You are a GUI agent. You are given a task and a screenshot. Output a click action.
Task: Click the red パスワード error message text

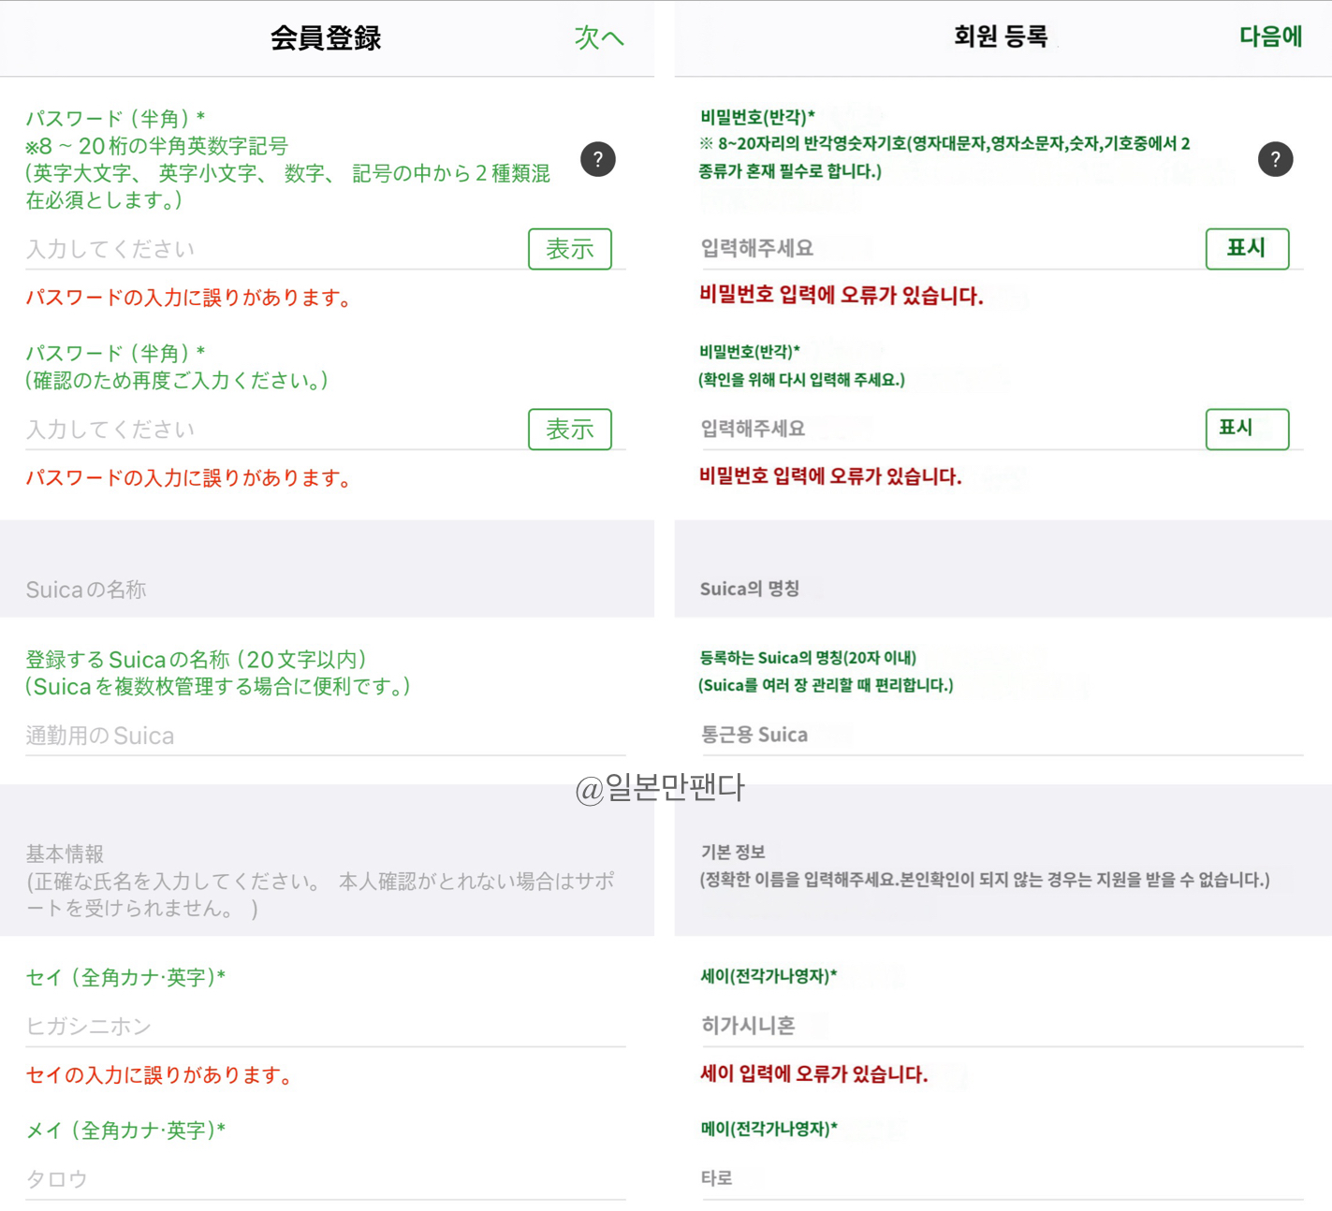pos(189,298)
